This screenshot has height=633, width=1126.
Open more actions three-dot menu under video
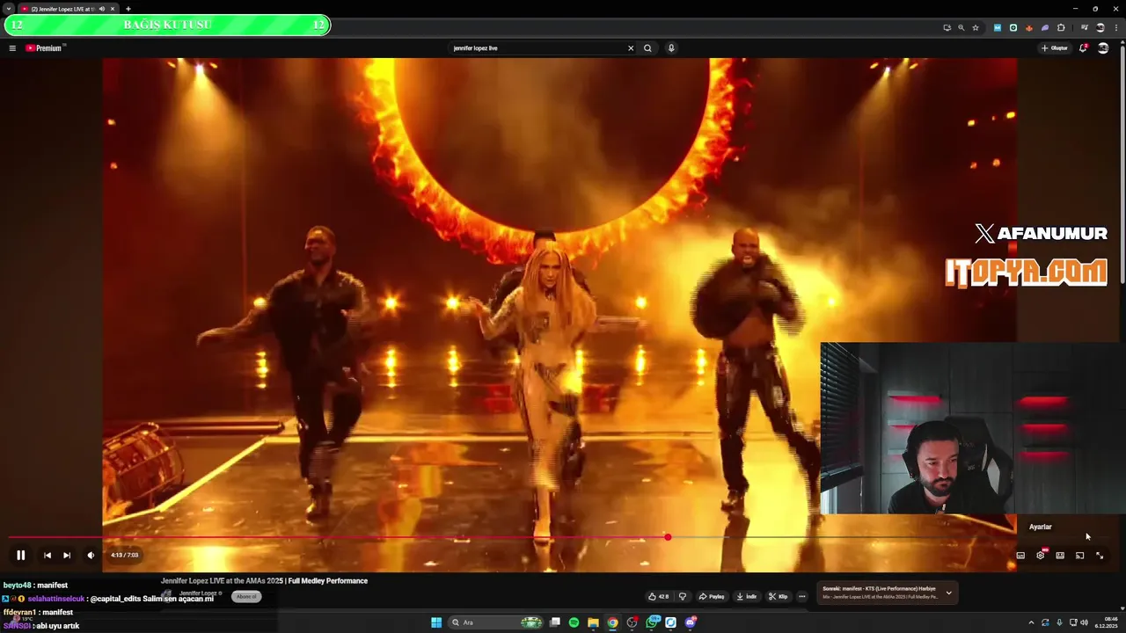[801, 596]
